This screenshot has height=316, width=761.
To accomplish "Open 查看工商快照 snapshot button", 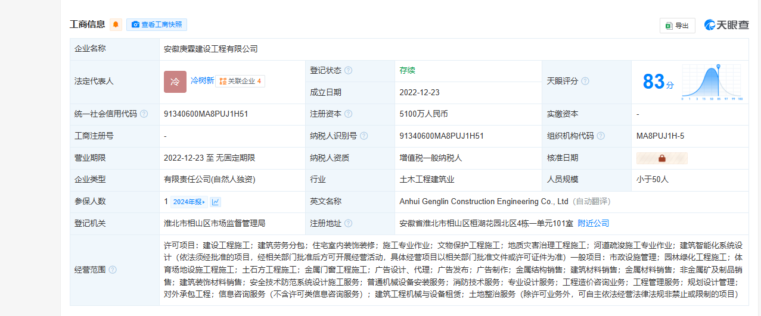I will point(157,24).
